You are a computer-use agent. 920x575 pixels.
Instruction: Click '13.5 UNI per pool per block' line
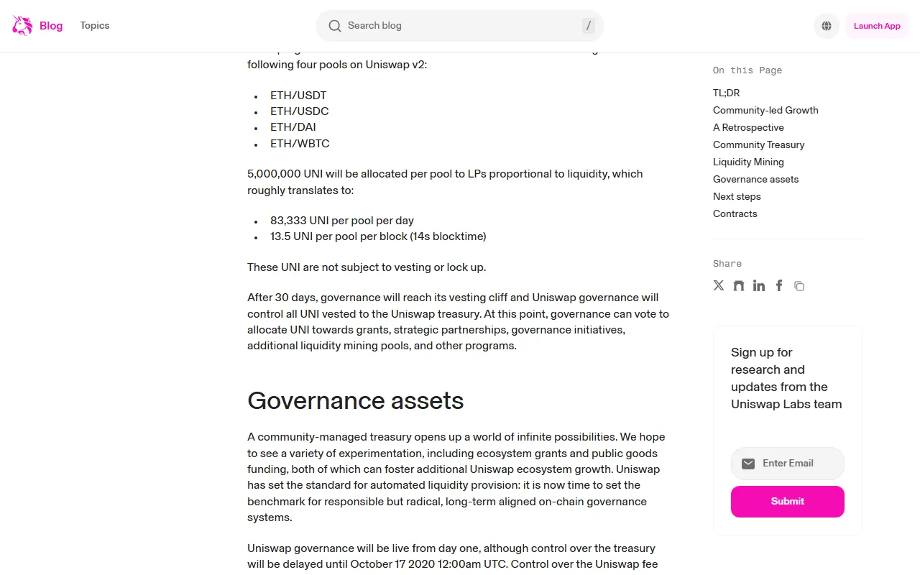pos(378,236)
